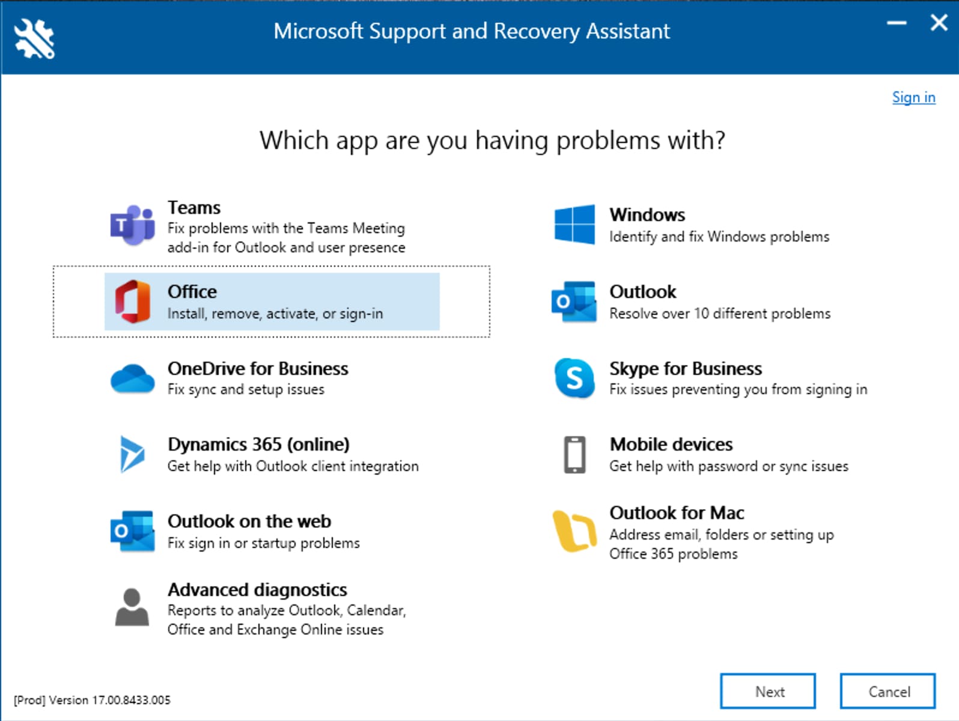Click the wrench and screwdriver app logo
Screen dimensions: 959x721
(x=34, y=38)
